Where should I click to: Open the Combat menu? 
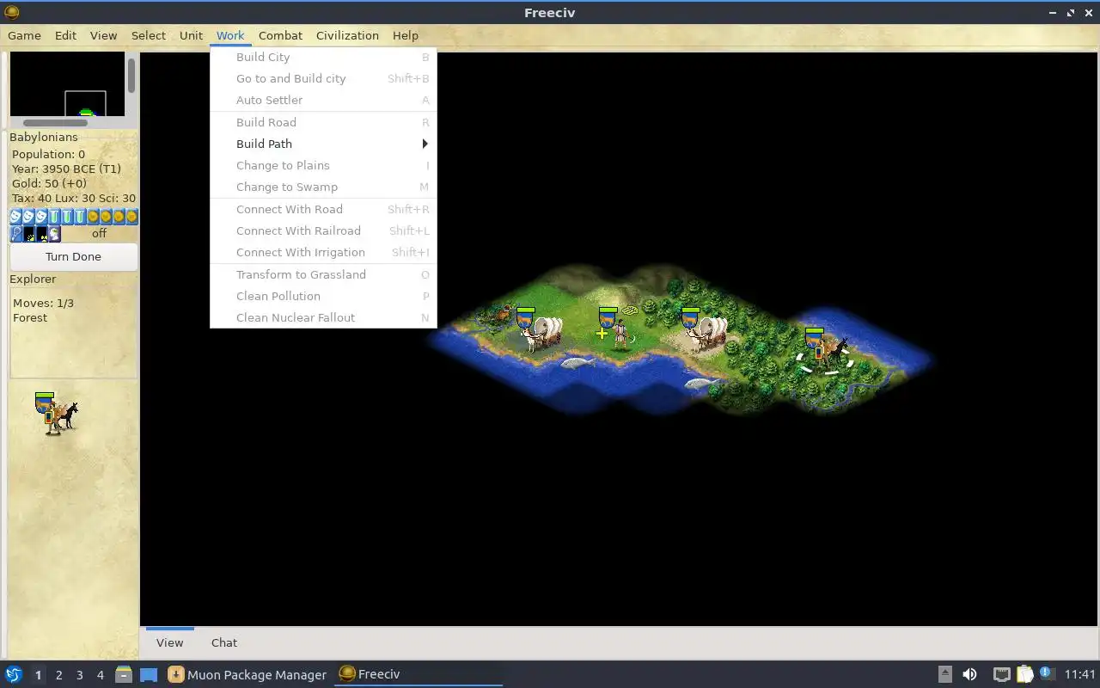(x=280, y=35)
